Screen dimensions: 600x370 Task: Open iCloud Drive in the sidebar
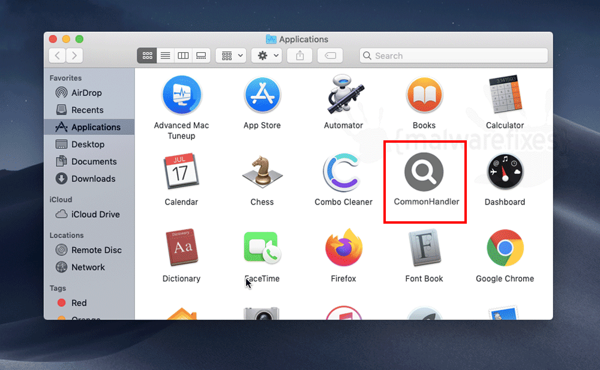89,214
